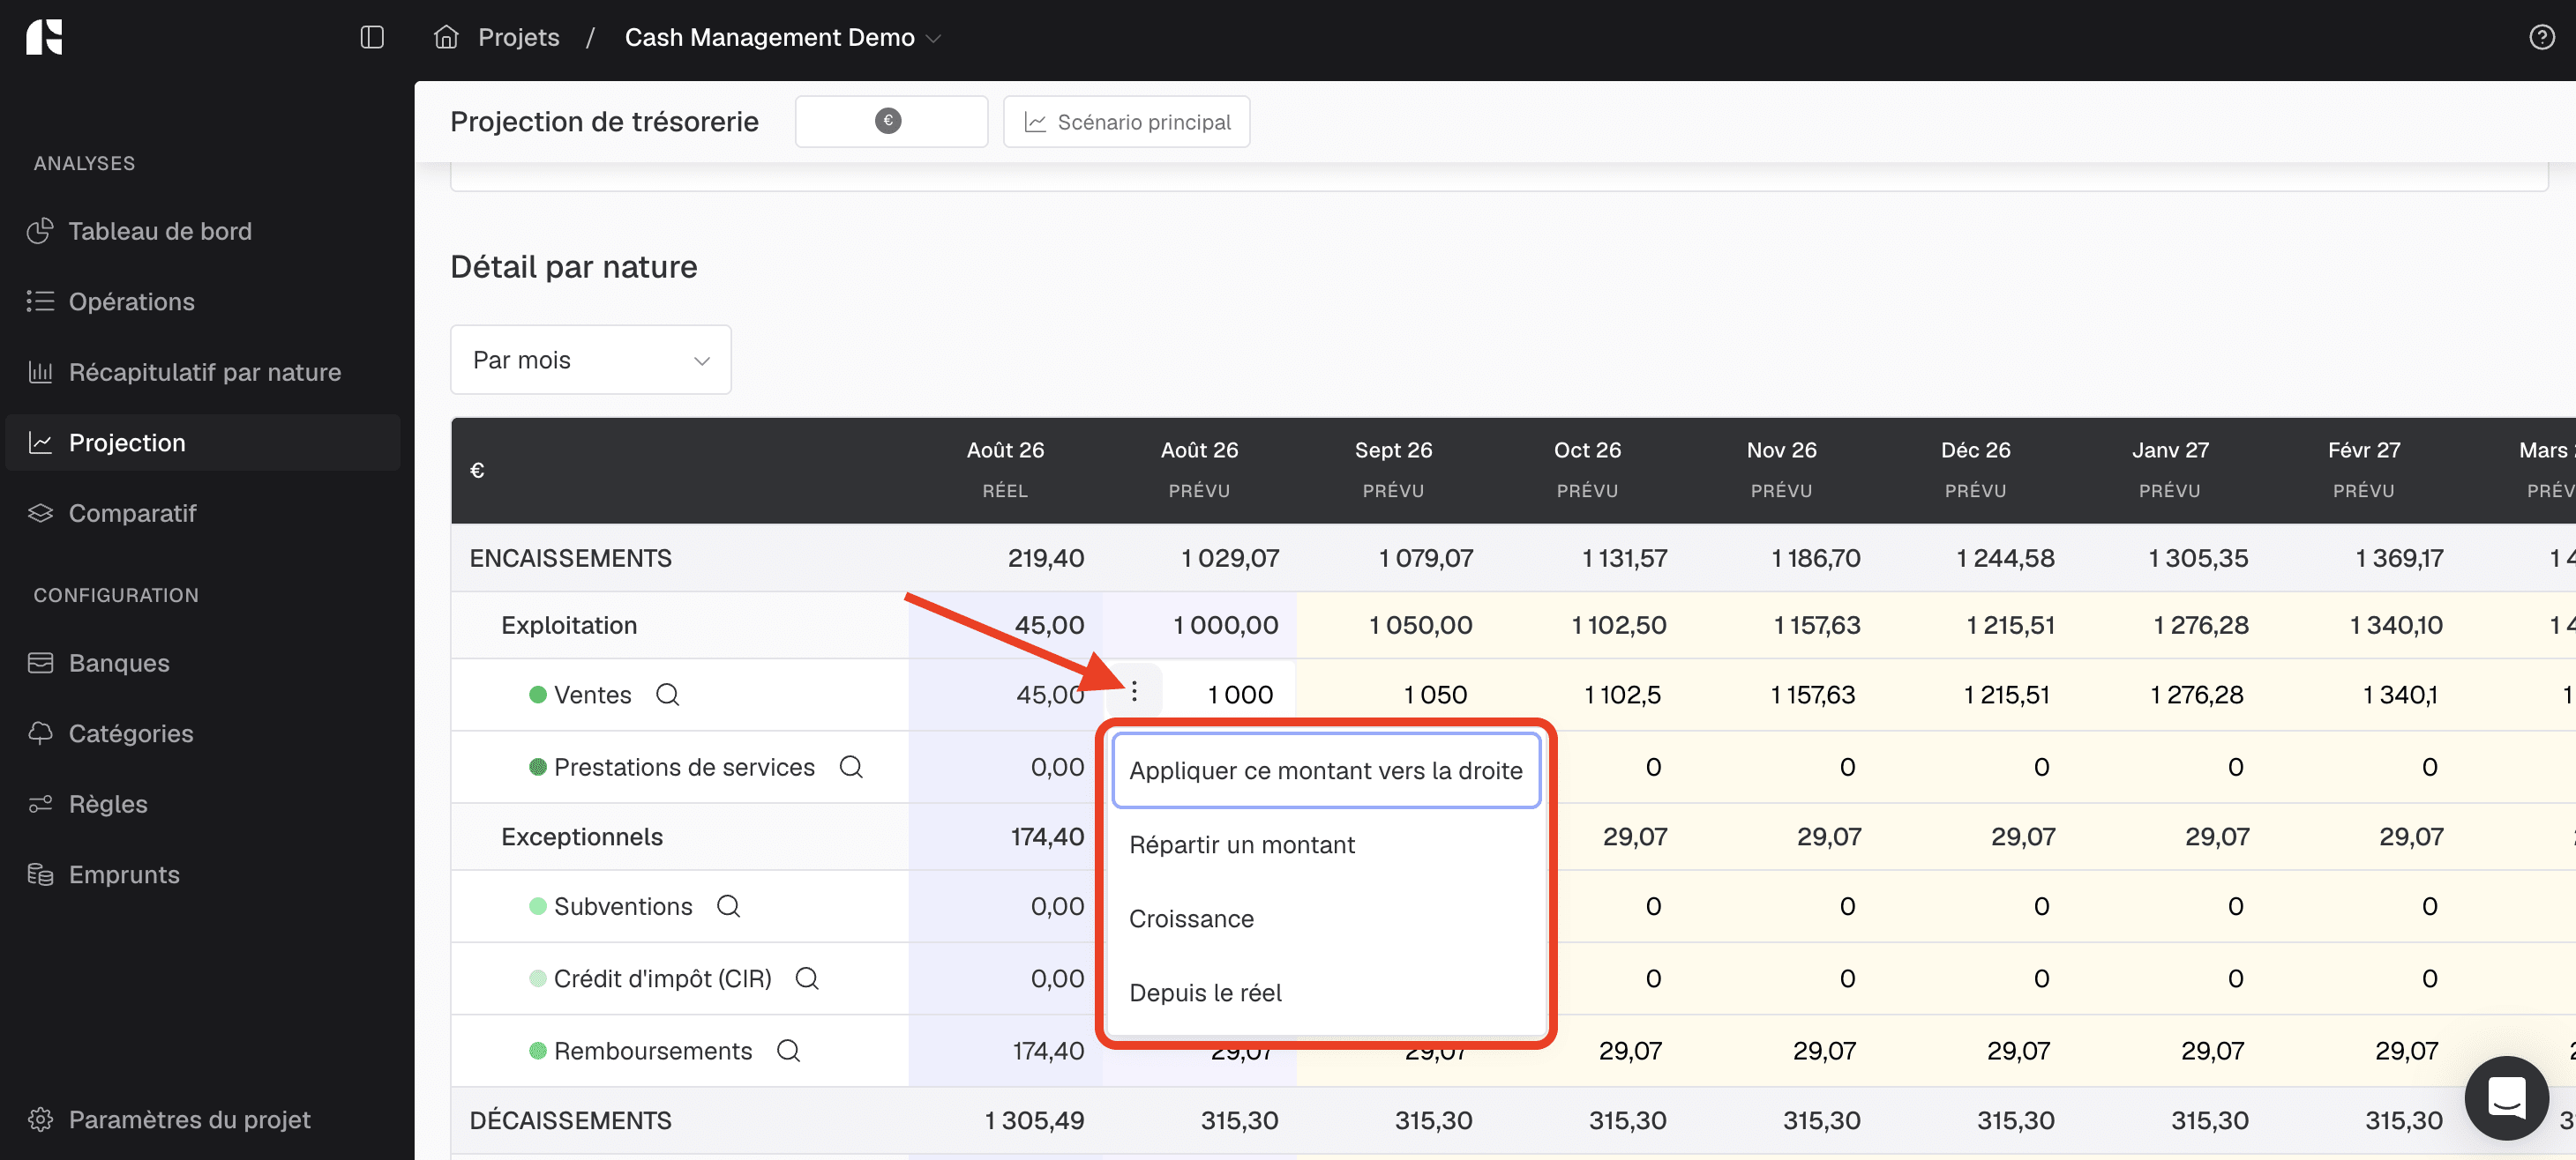This screenshot has width=2576, height=1160.
Task: Click the home icon in breadcrumb
Action: [446, 37]
